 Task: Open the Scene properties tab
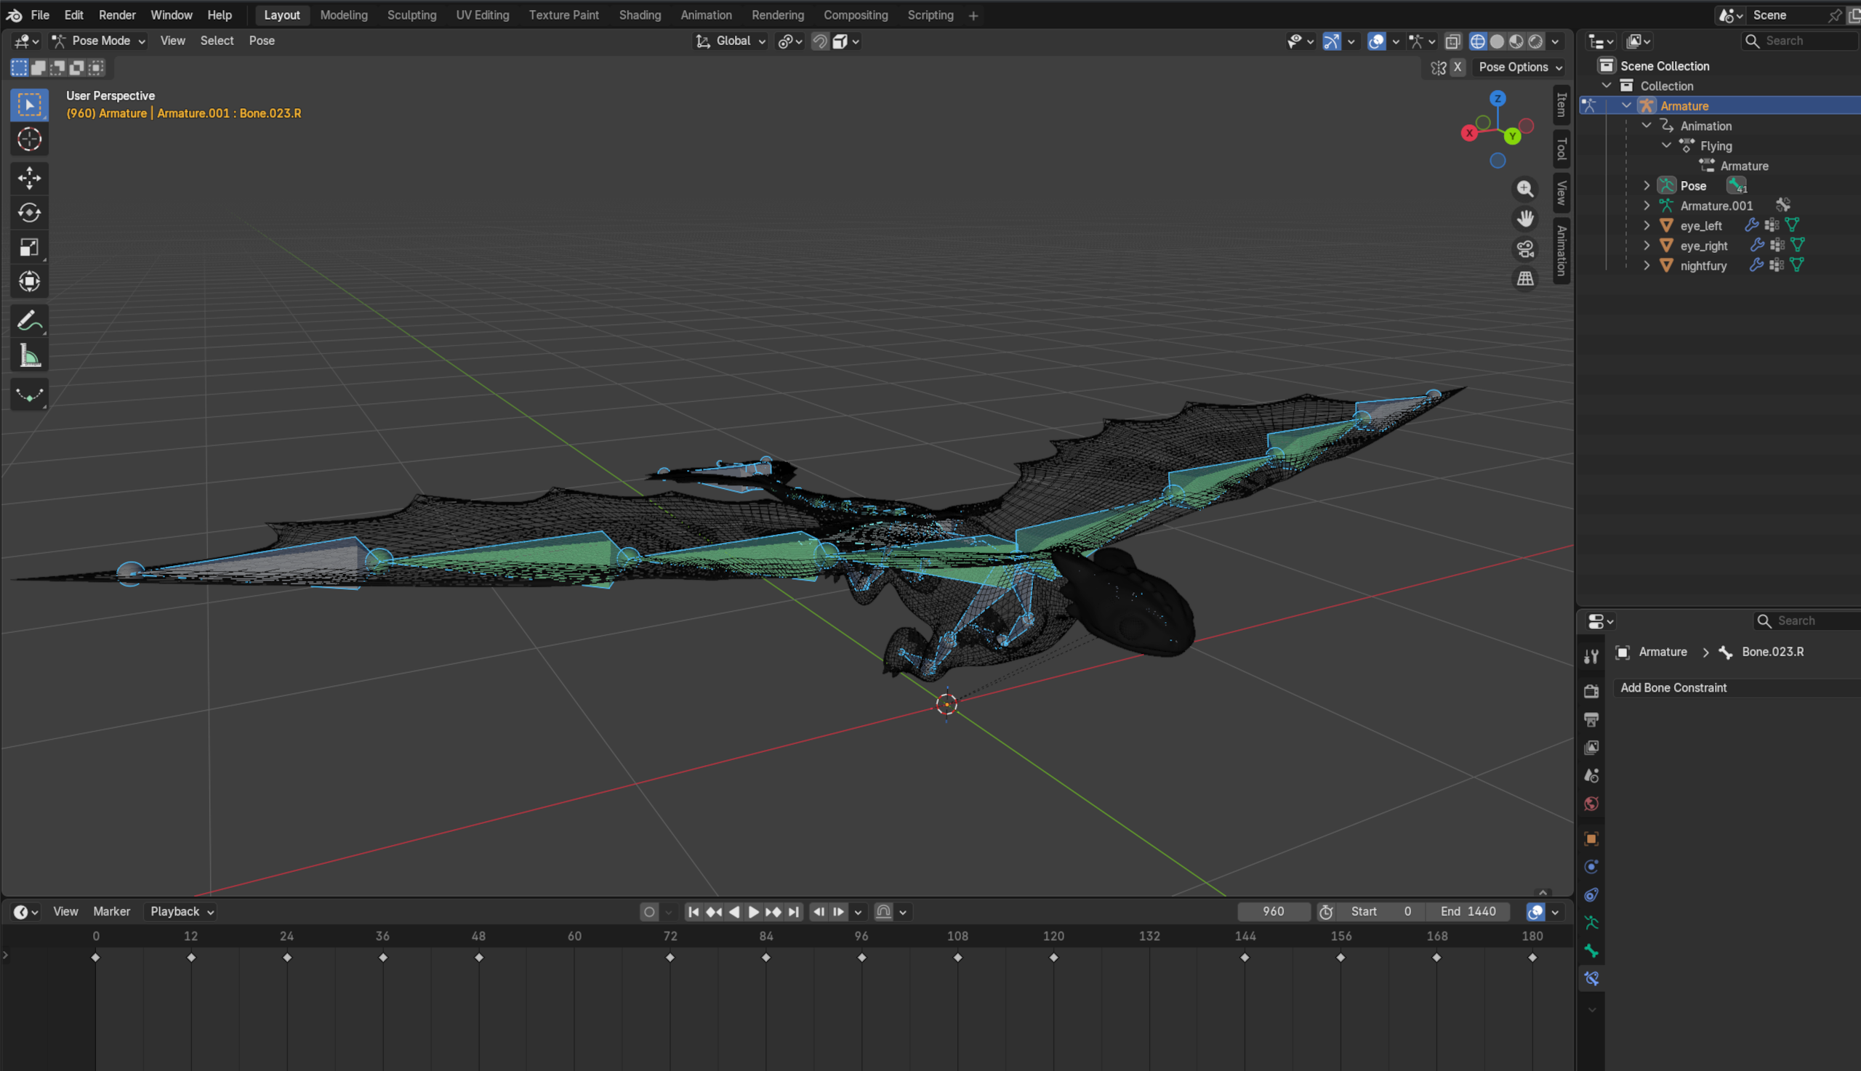tap(1591, 775)
